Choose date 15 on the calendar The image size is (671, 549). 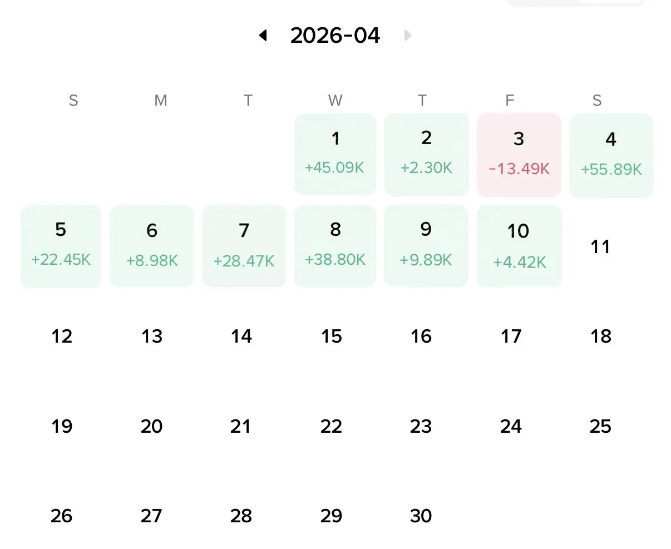click(x=331, y=336)
